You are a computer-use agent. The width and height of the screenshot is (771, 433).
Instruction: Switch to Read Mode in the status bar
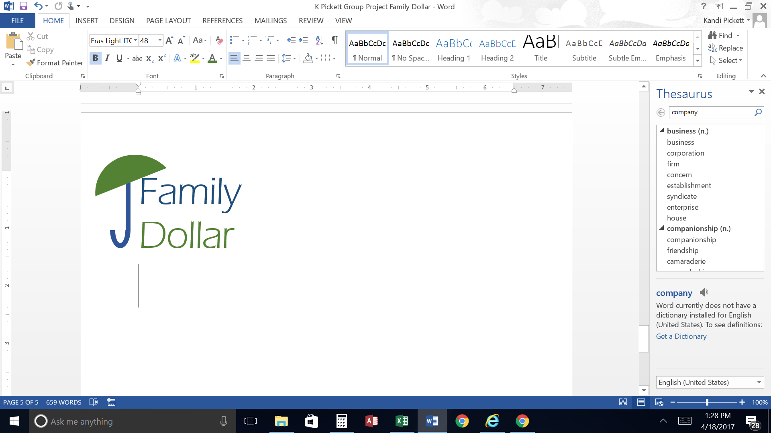[x=623, y=402]
